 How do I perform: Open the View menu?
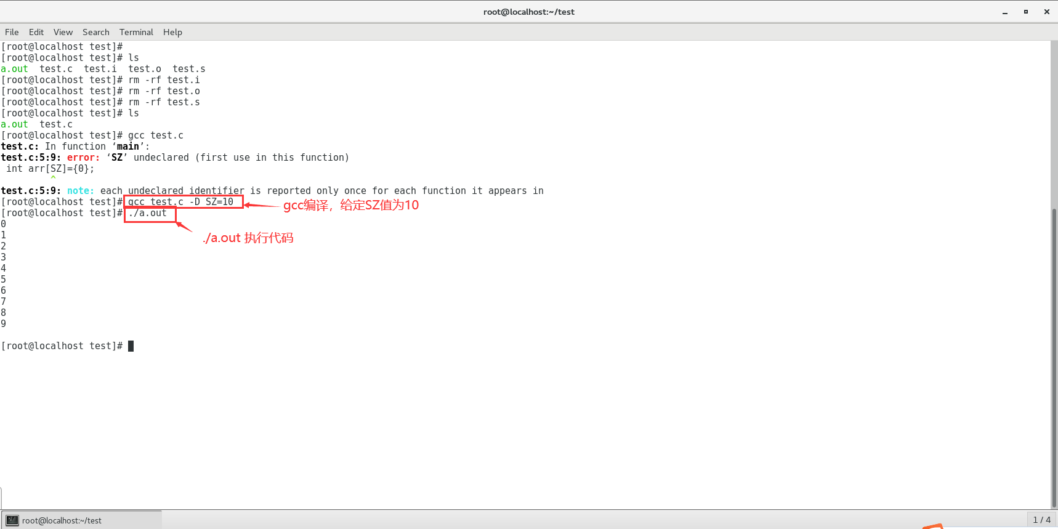tap(63, 32)
